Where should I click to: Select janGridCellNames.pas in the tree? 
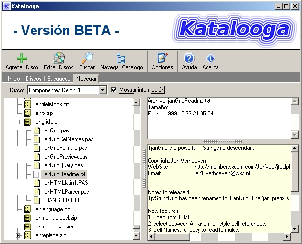[68, 139]
